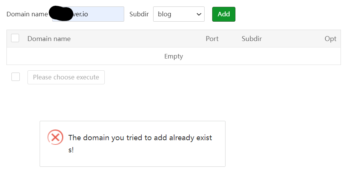Open the Please choose execute dropdown
This screenshot has height=193, width=344.
pyautogui.click(x=66, y=77)
